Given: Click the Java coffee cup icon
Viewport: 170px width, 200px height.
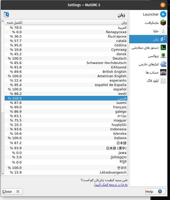Looking at the screenshot, I should pos(163,31).
